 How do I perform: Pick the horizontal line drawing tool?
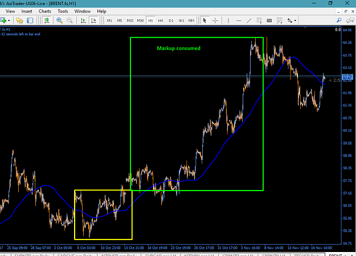pyautogui.click(x=239, y=20)
